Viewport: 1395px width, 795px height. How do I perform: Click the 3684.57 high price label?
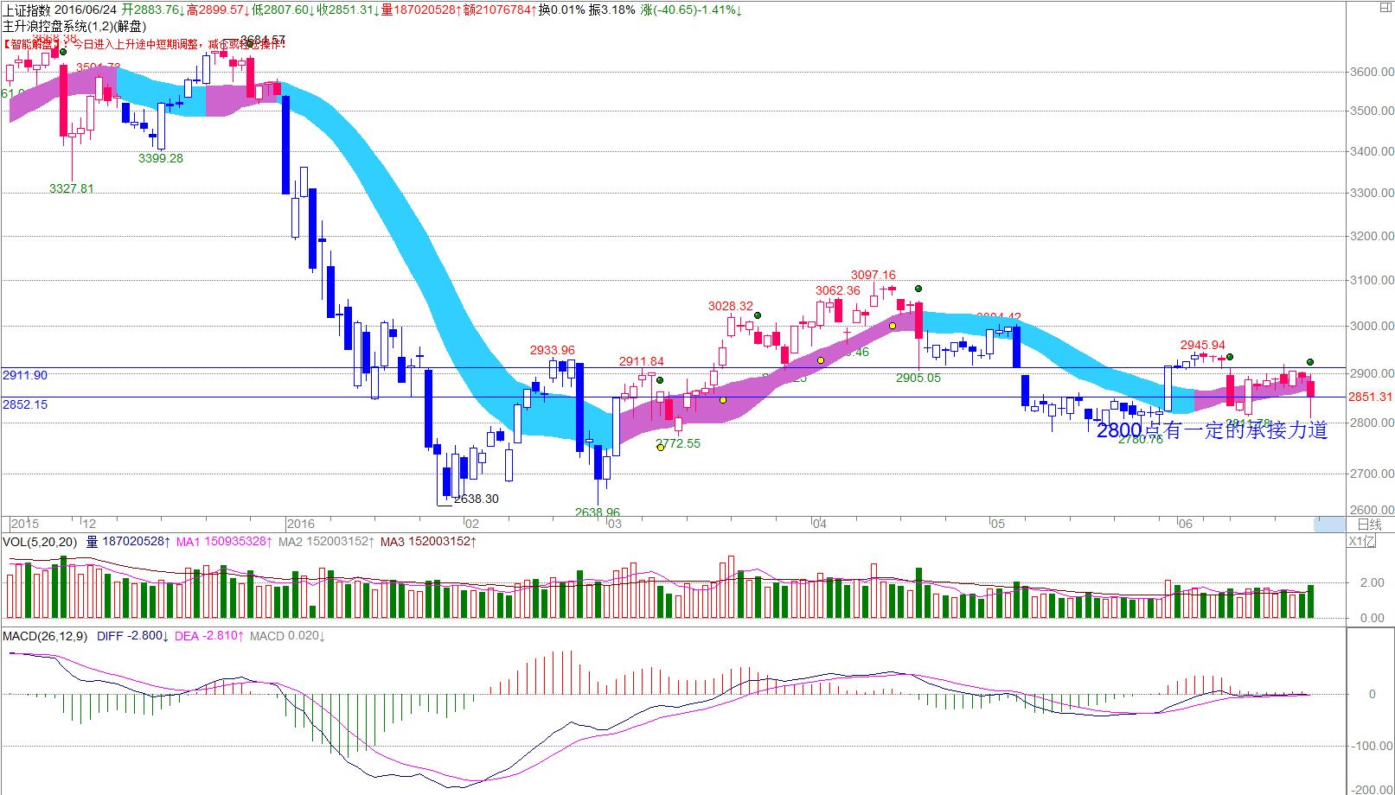coord(263,40)
